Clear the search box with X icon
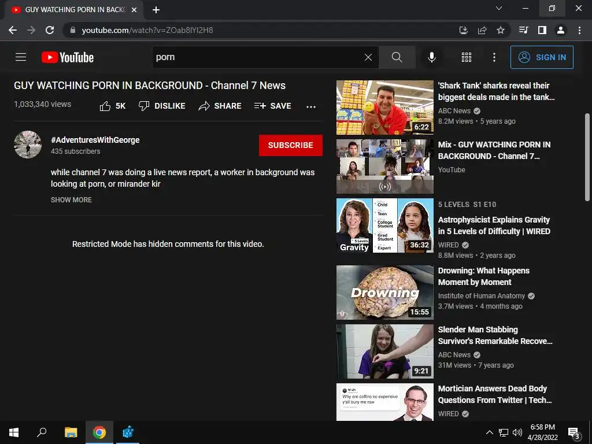Screen dimensions: 592x444 click(x=368, y=57)
